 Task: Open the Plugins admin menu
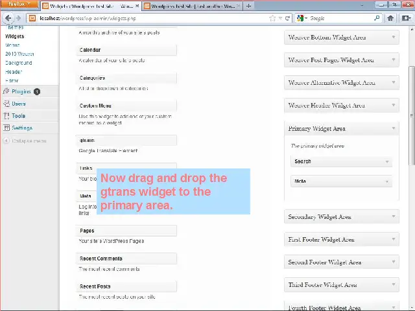pos(21,91)
